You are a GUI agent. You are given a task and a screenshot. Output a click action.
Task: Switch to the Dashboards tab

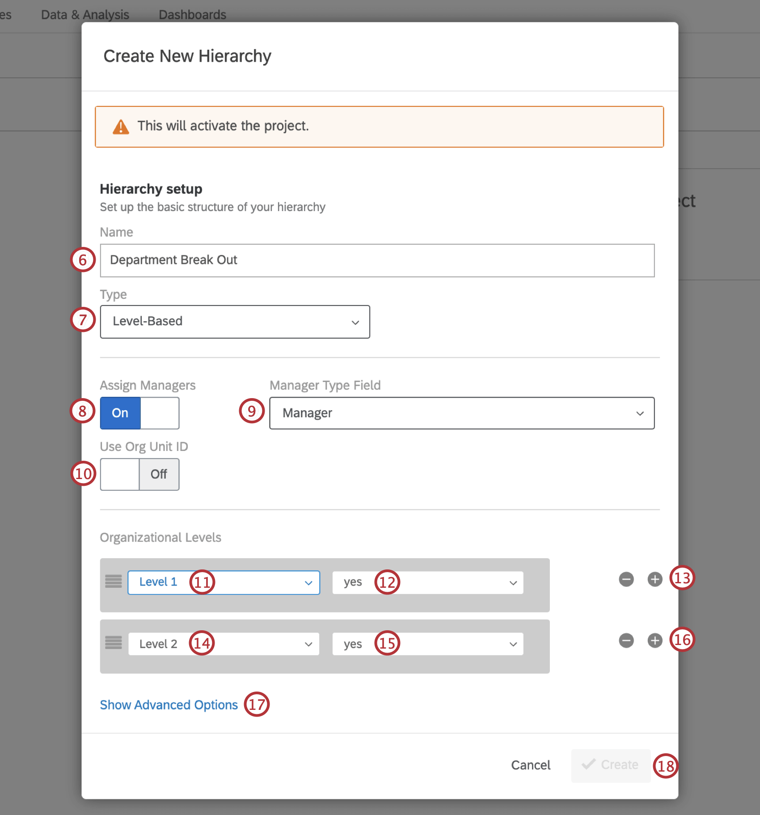(x=192, y=15)
